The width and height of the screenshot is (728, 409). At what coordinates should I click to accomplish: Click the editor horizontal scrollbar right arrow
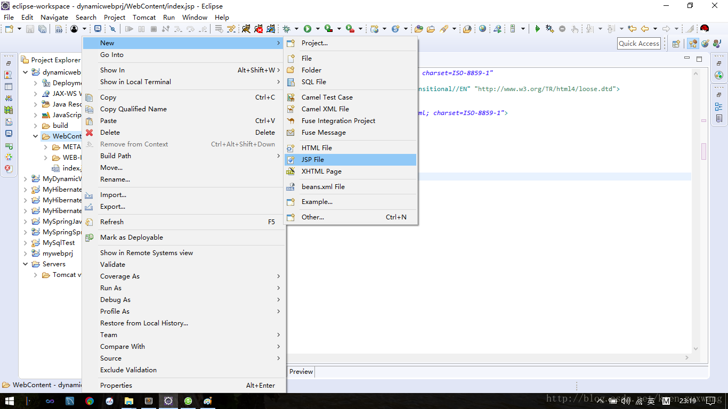click(687, 358)
